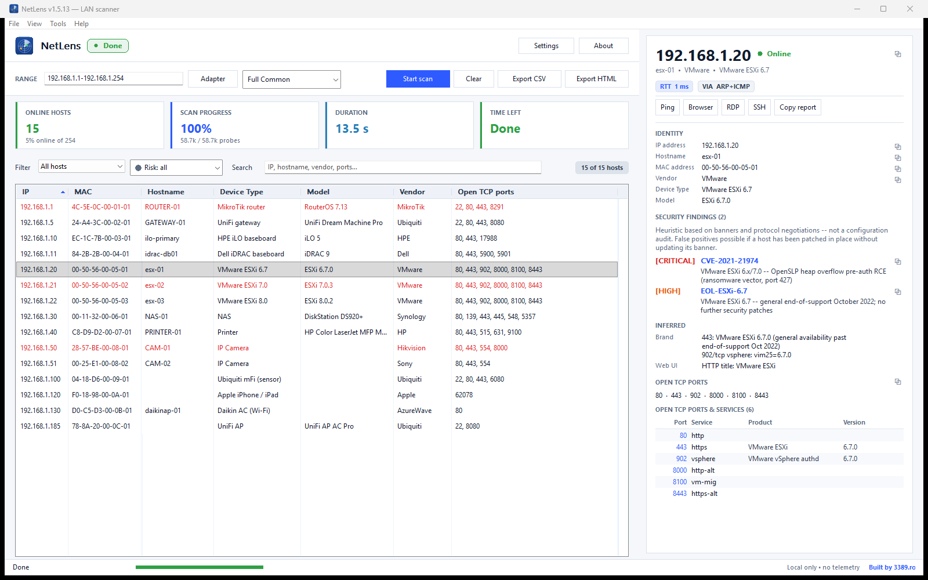This screenshot has width=928, height=580.
Task: Select the GATEWAY-01 host row
Action: point(317,223)
